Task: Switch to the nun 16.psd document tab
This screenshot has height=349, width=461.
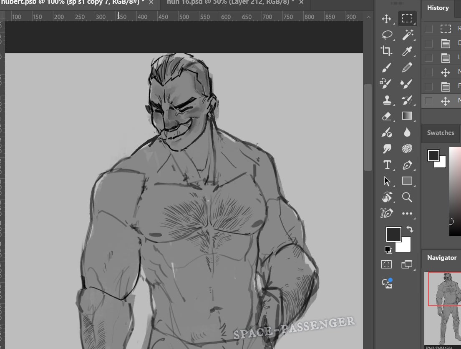Action: 230,2
